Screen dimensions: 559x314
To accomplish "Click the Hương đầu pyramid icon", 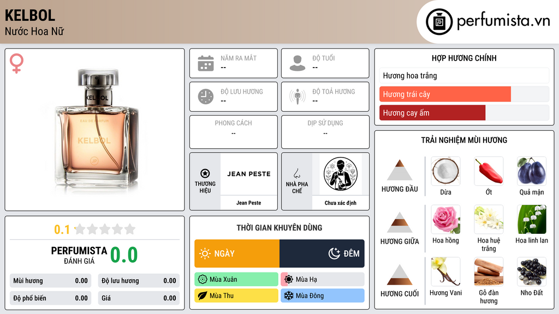I will 400,170.
